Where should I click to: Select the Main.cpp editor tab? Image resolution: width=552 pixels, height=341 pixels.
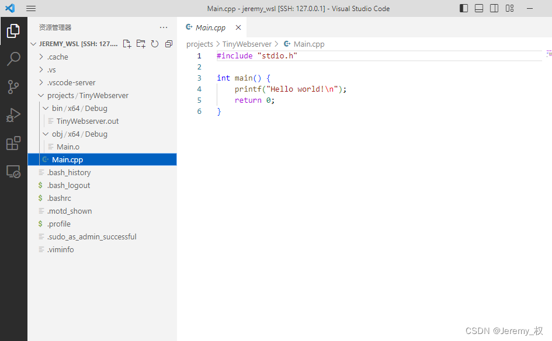point(210,27)
